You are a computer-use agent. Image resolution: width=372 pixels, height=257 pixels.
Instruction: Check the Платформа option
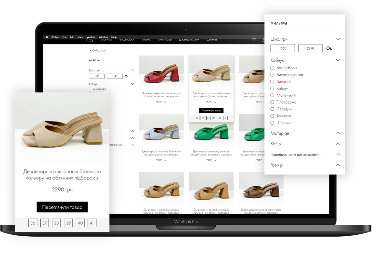pos(272,103)
